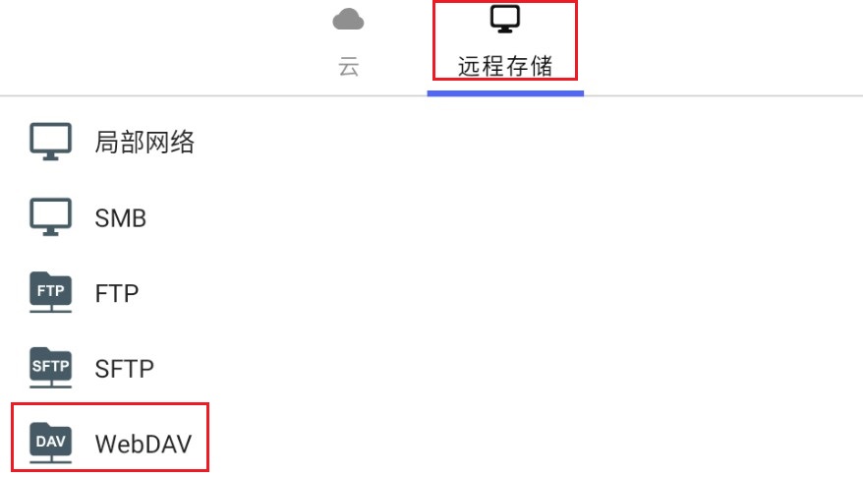Select the WebDAV list row
The width and height of the screenshot is (863, 477).
(x=431, y=443)
